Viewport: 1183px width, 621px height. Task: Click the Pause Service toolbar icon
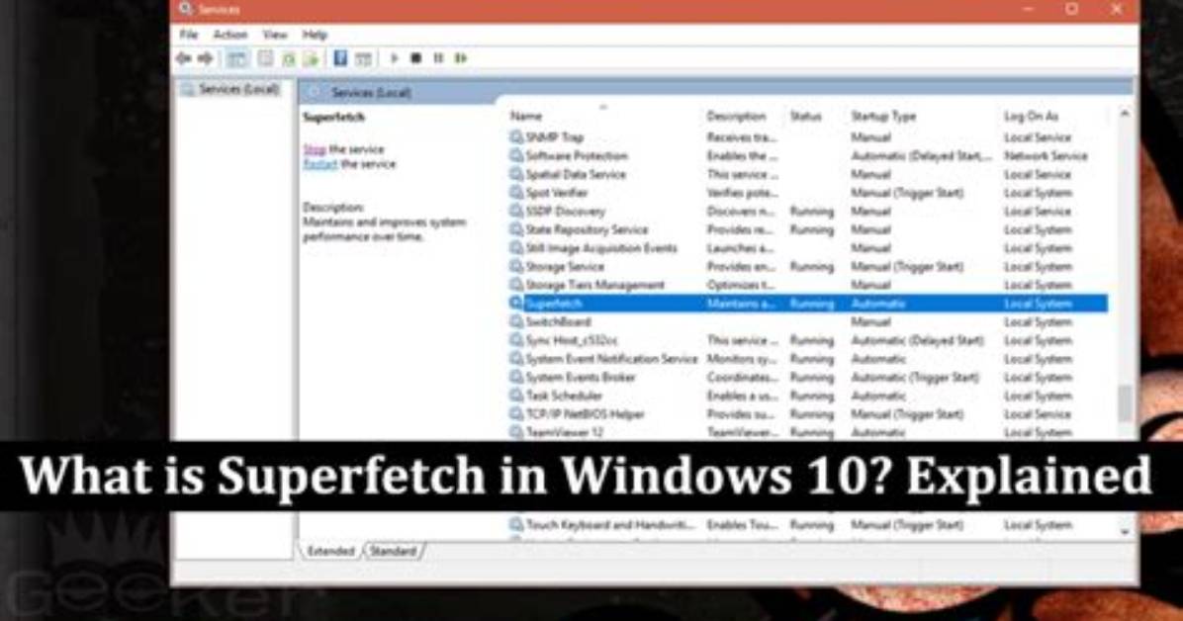point(438,58)
